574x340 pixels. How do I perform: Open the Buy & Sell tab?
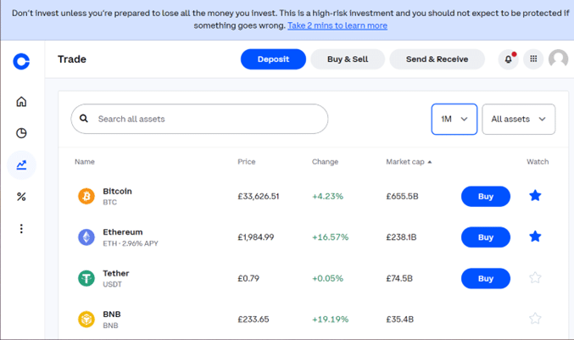coord(348,59)
